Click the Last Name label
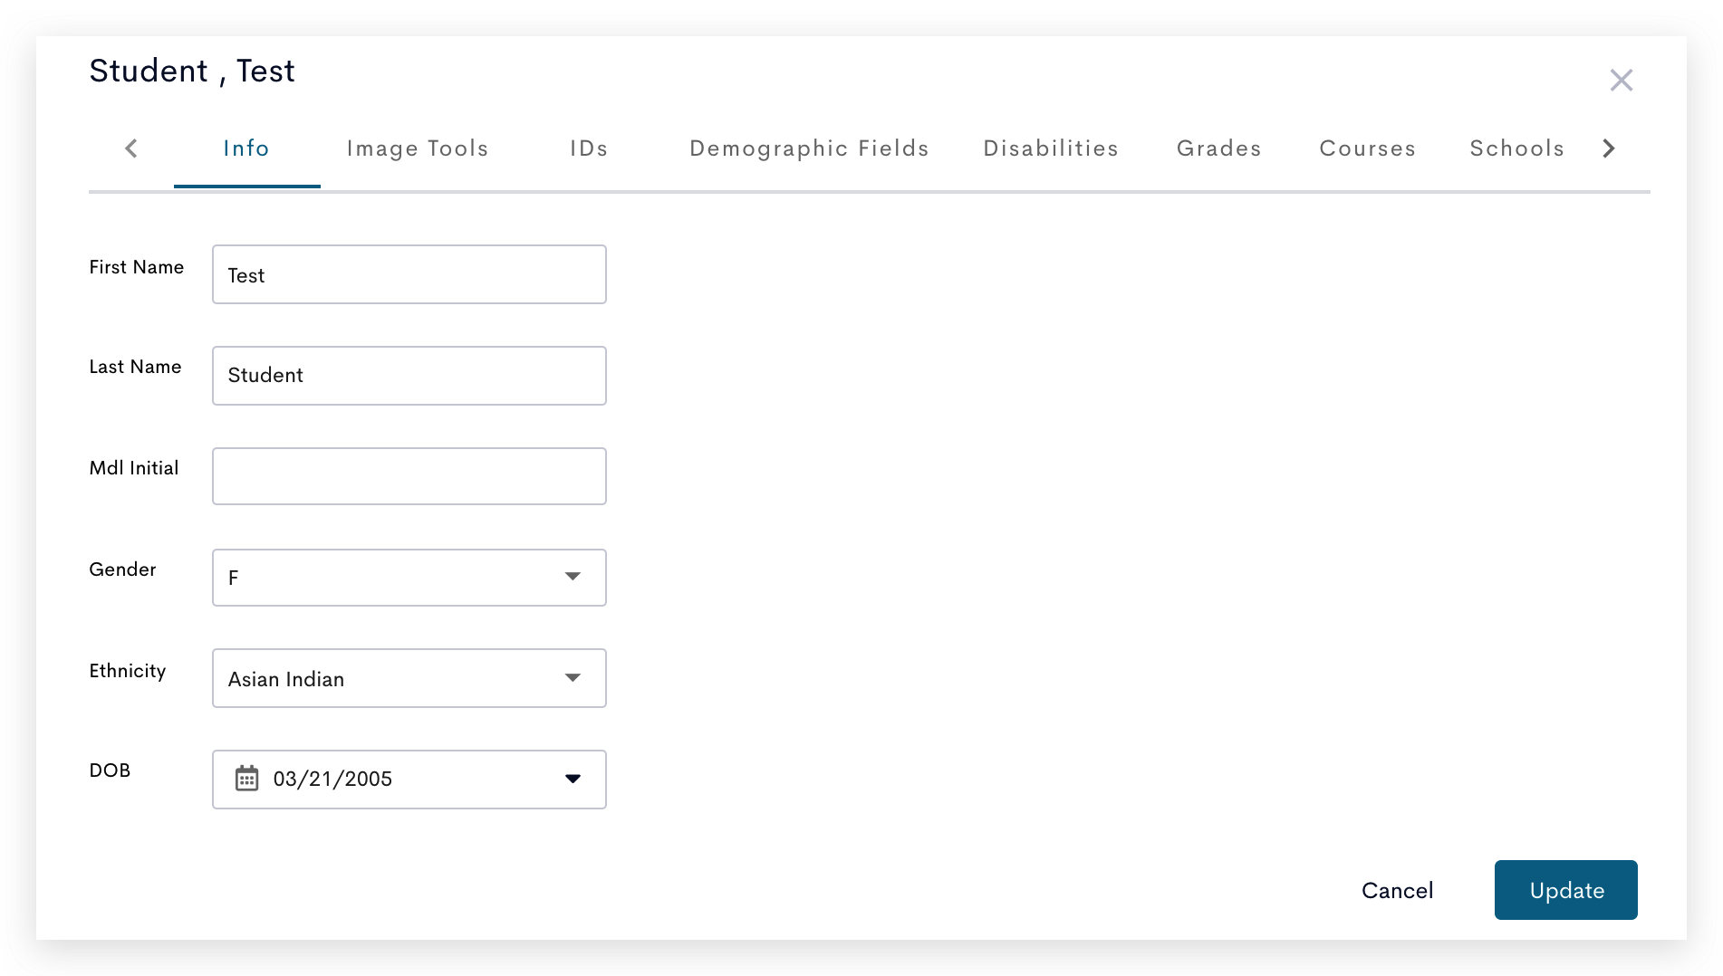 pos(135,367)
